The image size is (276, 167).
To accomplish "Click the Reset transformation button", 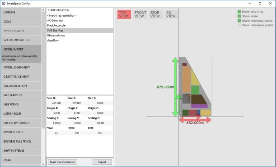I will pyautogui.click(x=62, y=162).
